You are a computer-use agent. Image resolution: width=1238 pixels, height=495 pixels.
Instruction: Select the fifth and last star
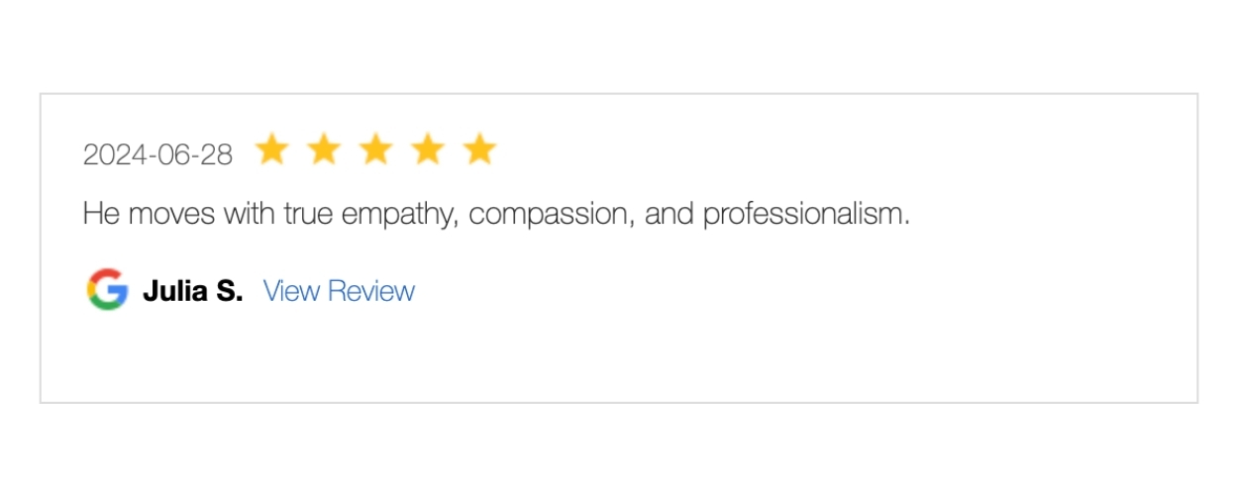click(x=479, y=149)
